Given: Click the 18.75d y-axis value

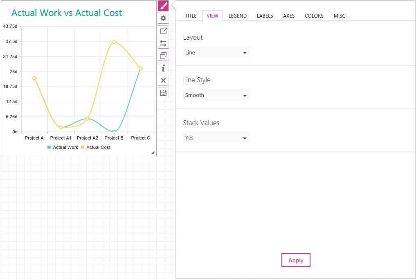Looking at the screenshot, I should pyautogui.click(x=10, y=86).
